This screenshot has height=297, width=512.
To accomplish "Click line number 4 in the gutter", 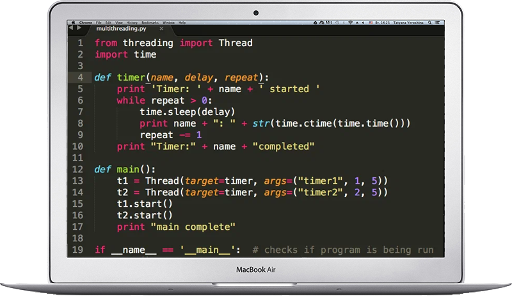I will (81, 77).
